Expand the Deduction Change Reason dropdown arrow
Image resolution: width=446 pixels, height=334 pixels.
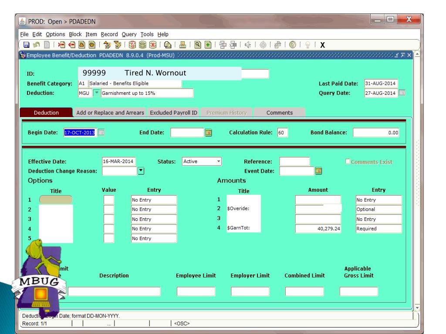[x=141, y=170]
